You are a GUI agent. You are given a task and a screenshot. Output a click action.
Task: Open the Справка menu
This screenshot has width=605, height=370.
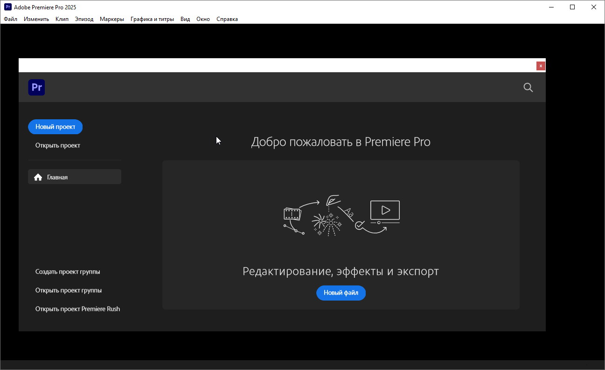(227, 19)
